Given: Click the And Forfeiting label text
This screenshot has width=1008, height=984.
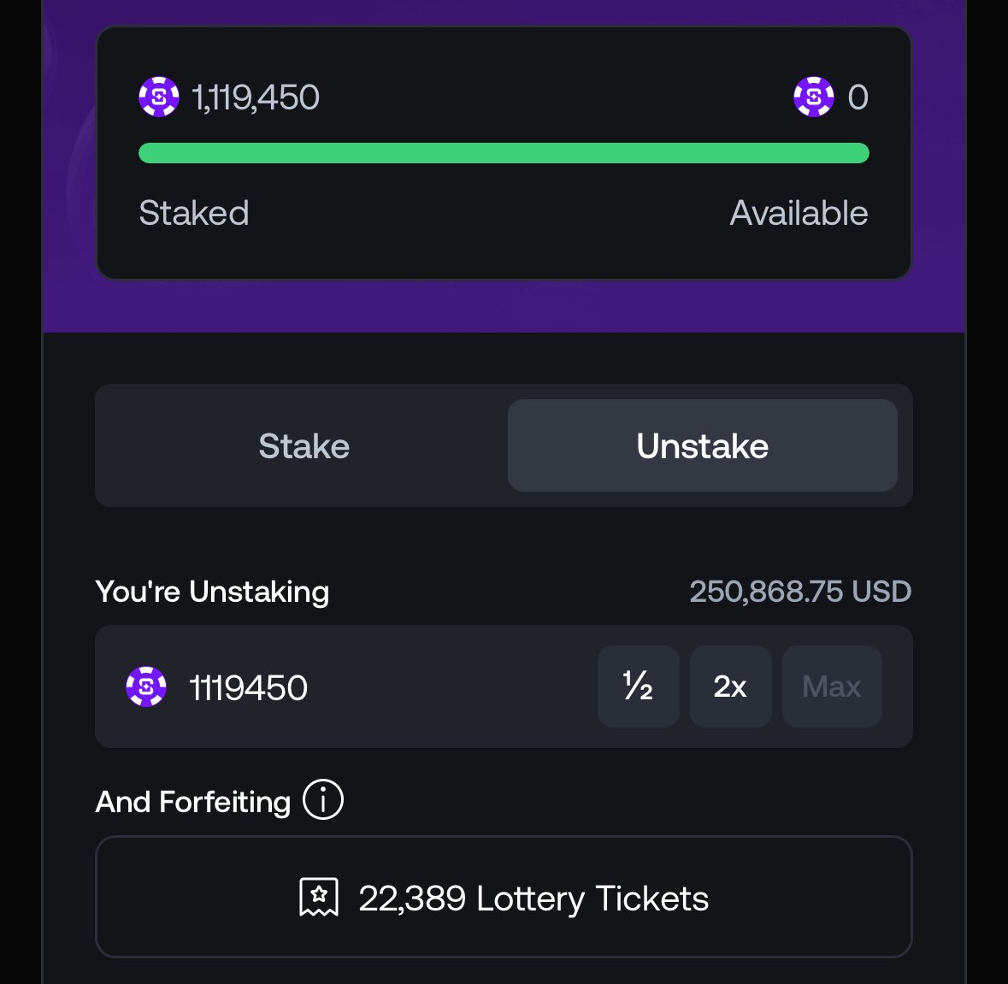Looking at the screenshot, I should coord(193,802).
